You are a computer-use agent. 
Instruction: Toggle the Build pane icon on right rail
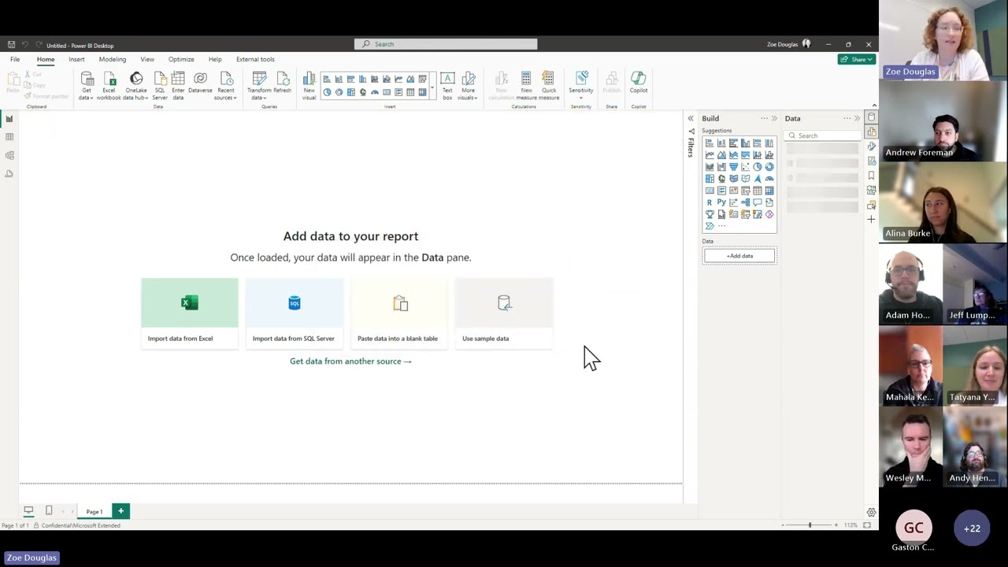tap(871, 132)
